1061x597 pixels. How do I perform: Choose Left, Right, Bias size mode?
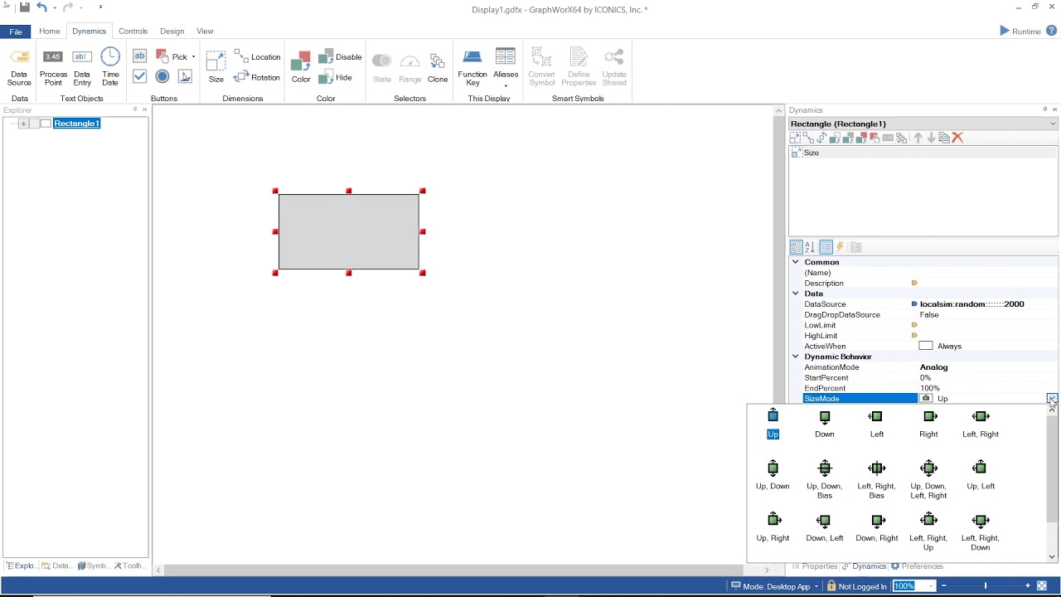click(x=876, y=480)
